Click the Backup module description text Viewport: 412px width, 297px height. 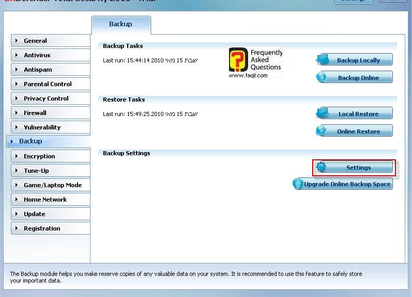[186, 277]
